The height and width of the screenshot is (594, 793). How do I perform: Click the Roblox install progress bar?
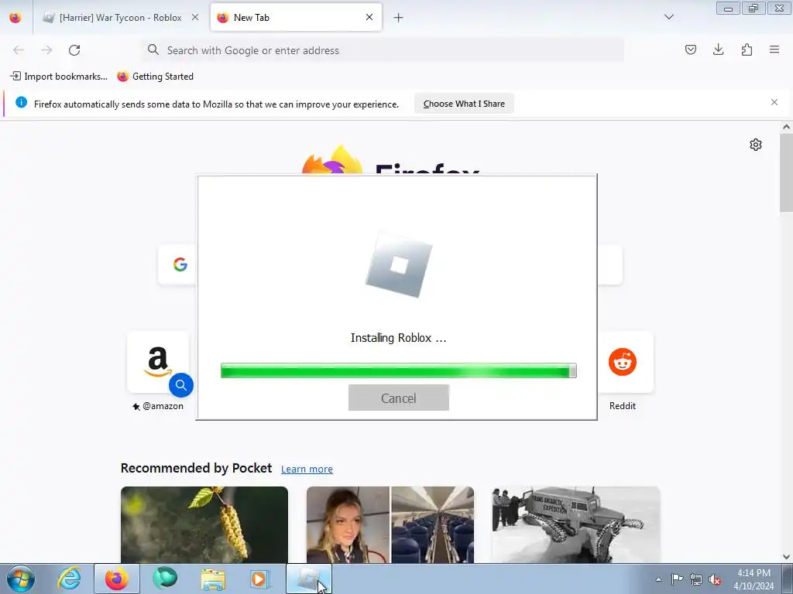pos(399,370)
